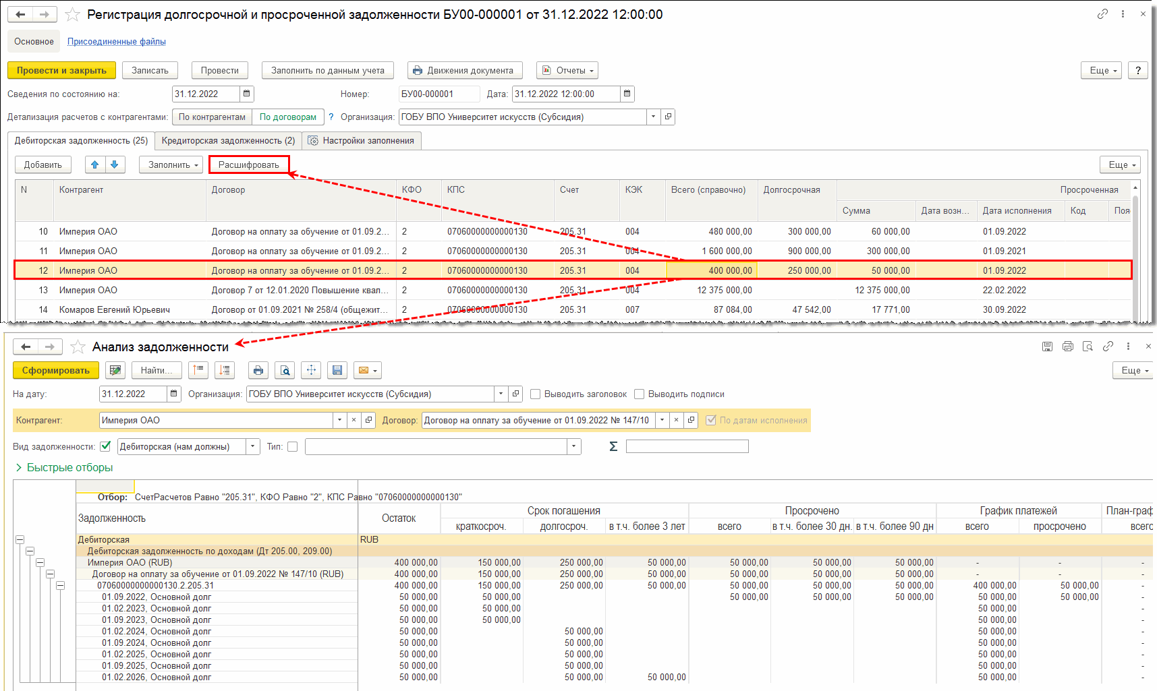Go back using the Регистрация window's arrow
This screenshot has height=691, width=1157.
tap(20, 14)
